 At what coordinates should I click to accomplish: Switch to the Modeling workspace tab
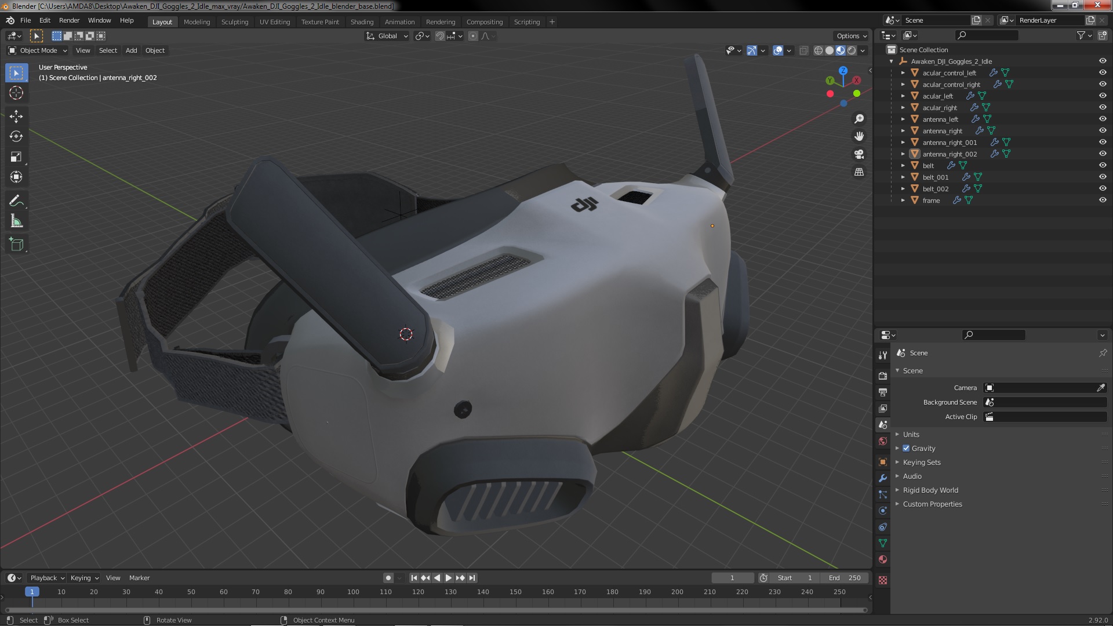[x=197, y=22]
